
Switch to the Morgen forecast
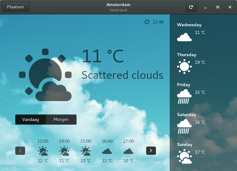[x=61, y=120]
